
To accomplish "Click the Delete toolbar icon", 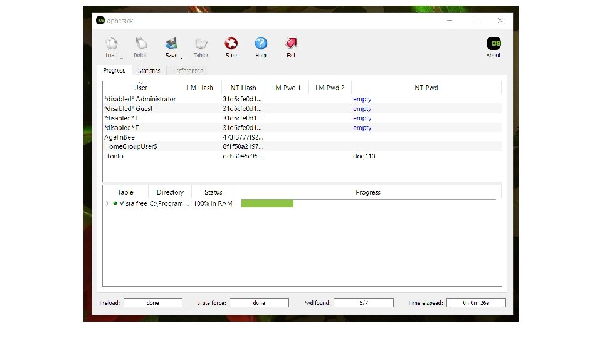I will [141, 44].
